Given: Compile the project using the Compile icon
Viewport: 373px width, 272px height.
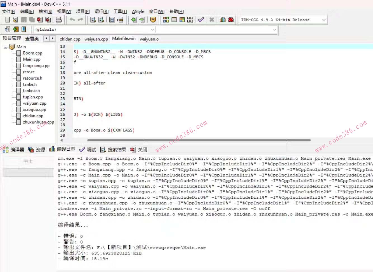Looking at the screenshot, I should click(x=166, y=20).
